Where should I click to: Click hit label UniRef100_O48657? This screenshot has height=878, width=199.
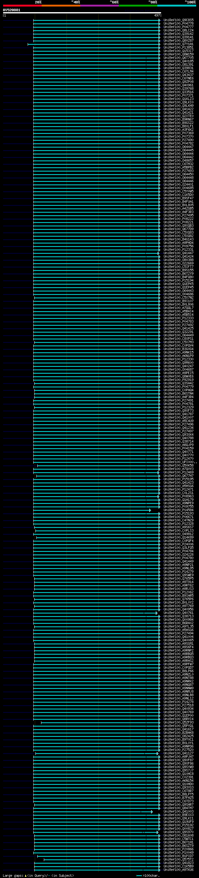click(x=178, y=160)
